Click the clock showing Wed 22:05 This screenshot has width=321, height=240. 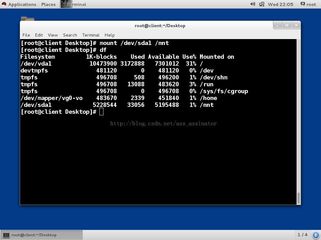pos(281,4)
